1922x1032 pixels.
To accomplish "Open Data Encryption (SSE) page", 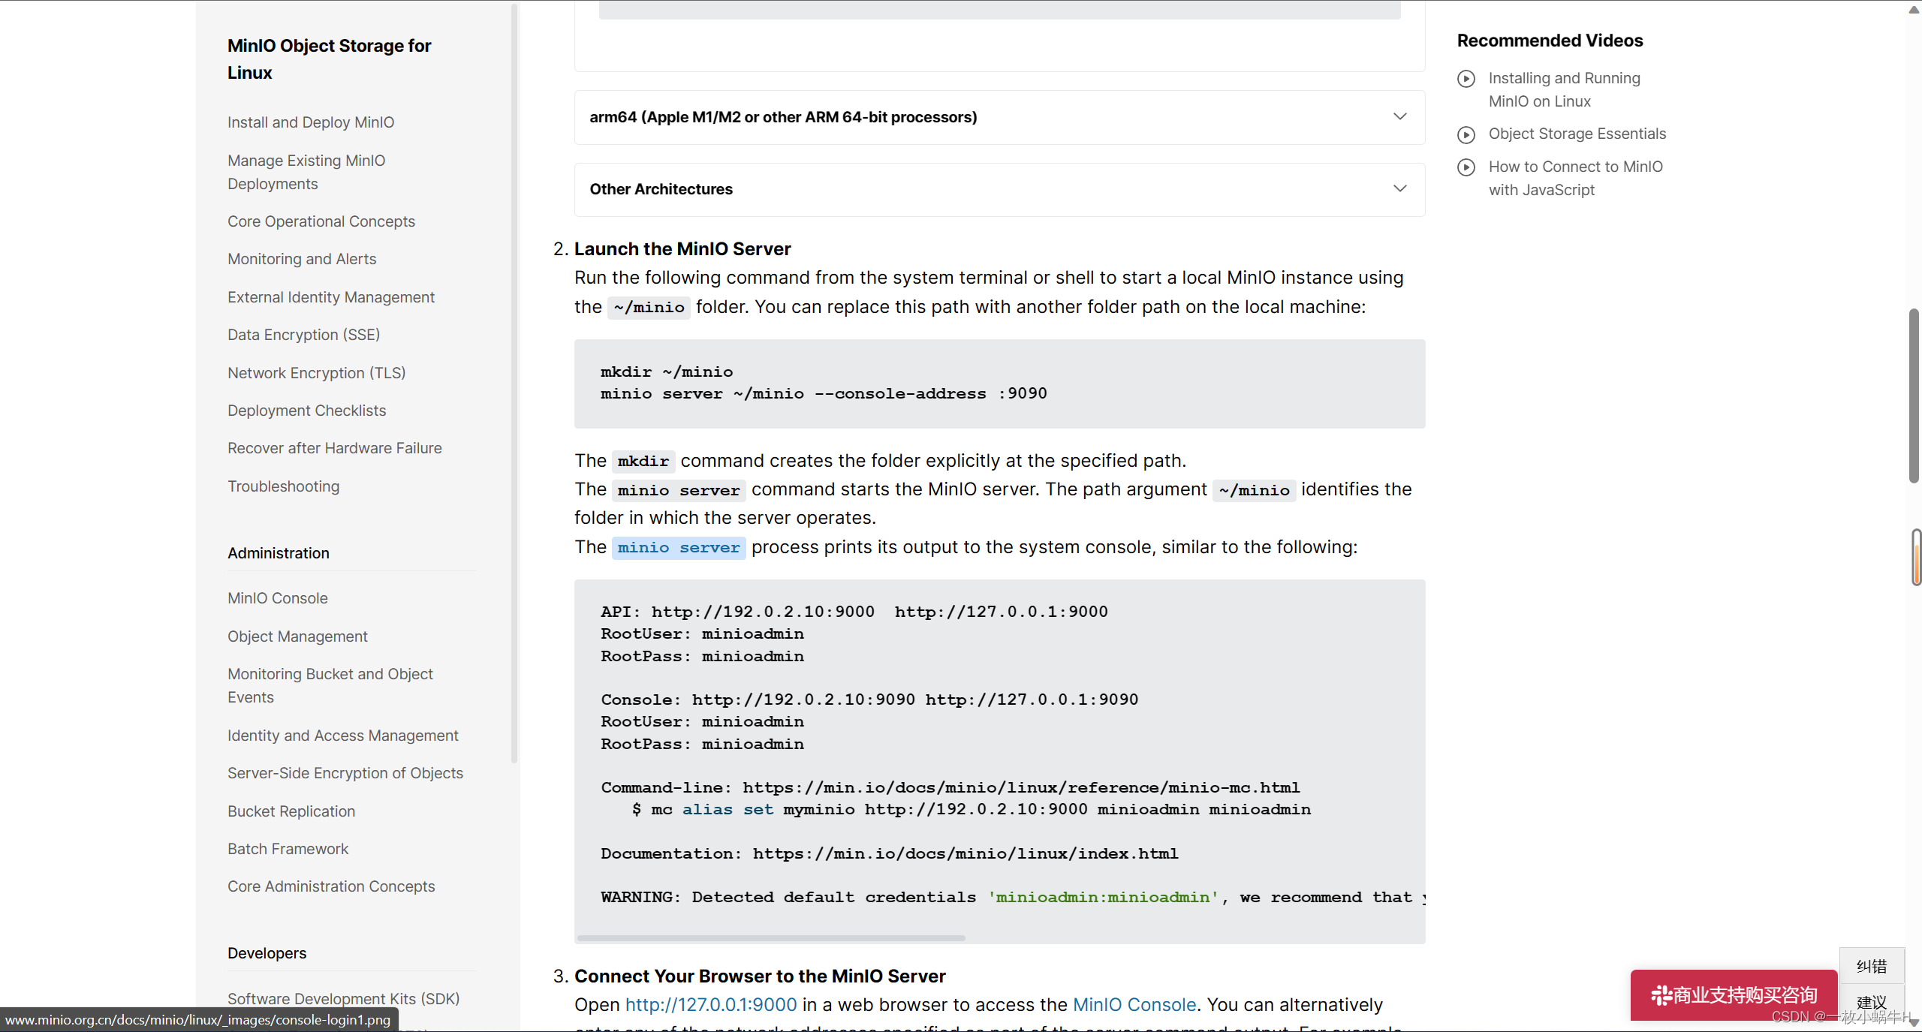I will 304,335.
